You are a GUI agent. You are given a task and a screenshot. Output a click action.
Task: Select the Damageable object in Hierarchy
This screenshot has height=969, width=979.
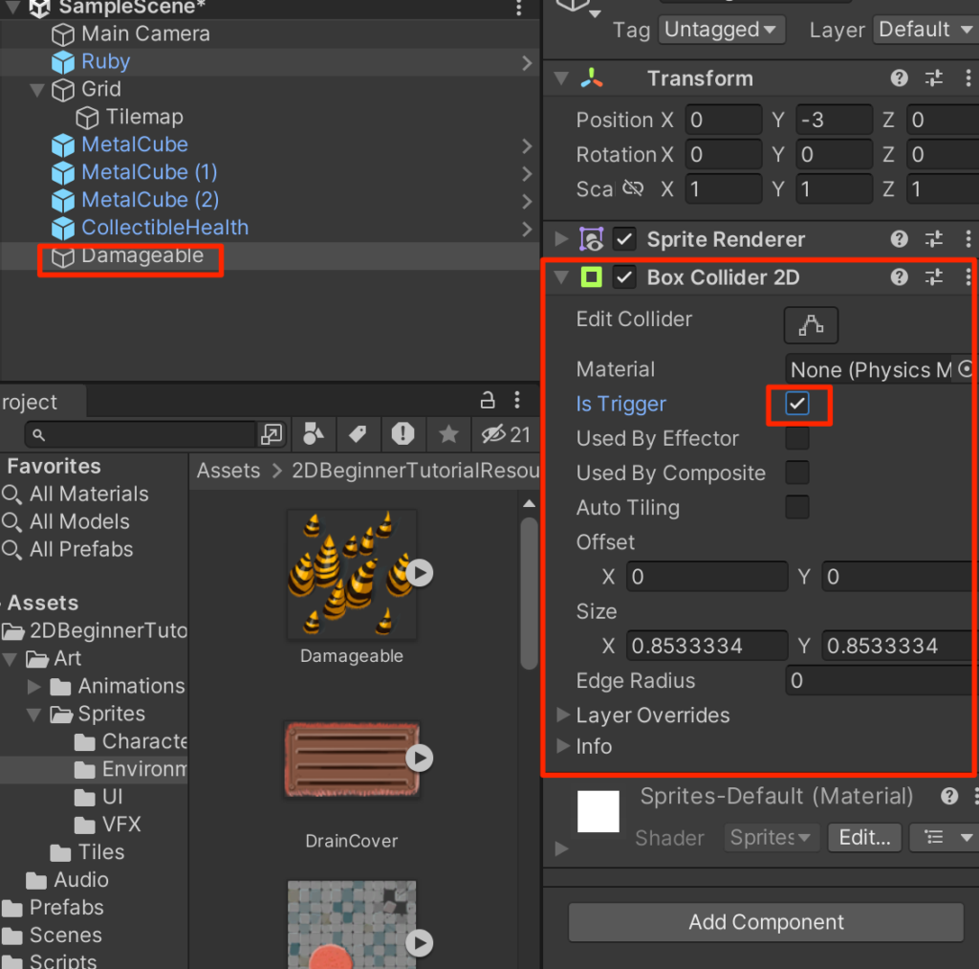point(142,255)
